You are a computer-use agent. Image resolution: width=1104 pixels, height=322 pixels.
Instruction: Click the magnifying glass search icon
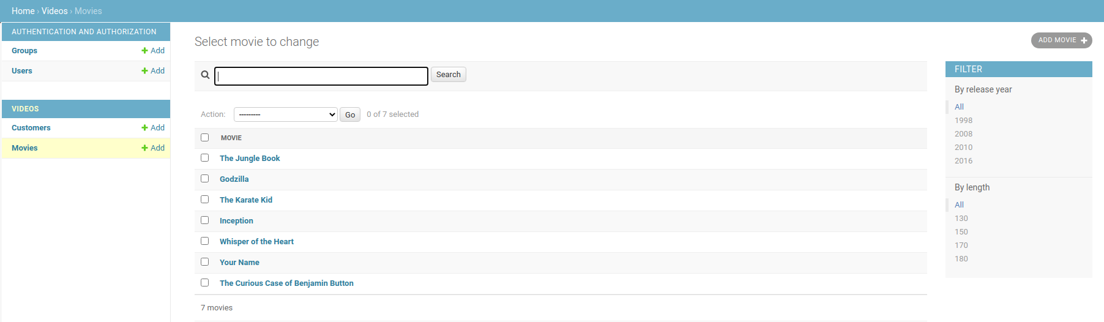click(206, 75)
